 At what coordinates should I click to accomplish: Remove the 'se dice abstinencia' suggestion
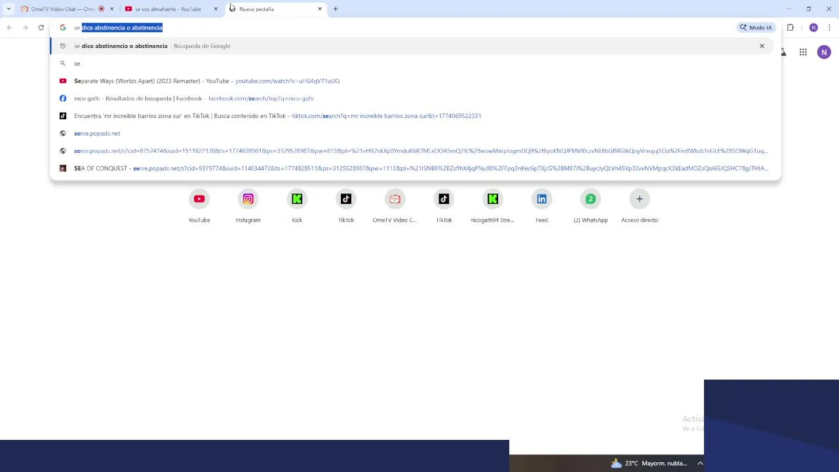pyautogui.click(x=762, y=46)
